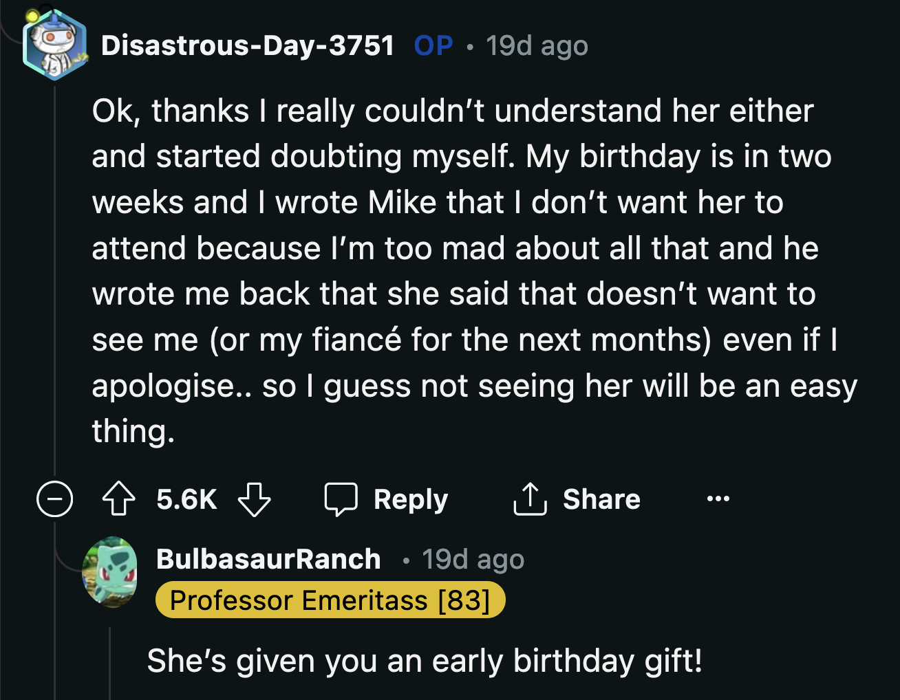Click the Share text label

(x=601, y=499)
